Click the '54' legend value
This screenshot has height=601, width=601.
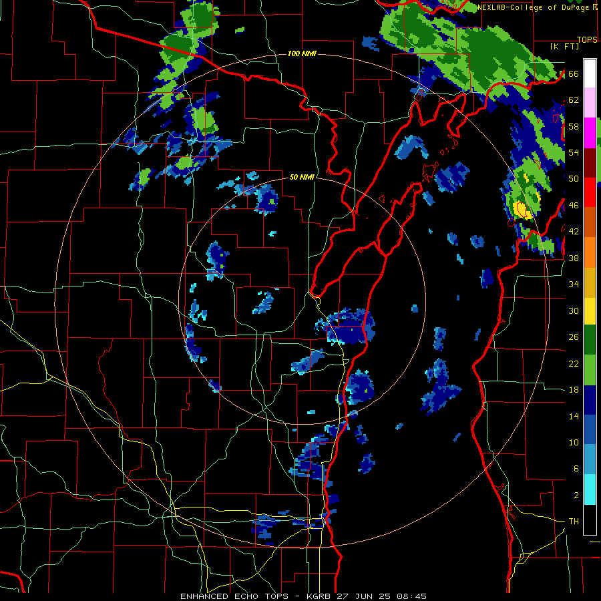[574, 152]
